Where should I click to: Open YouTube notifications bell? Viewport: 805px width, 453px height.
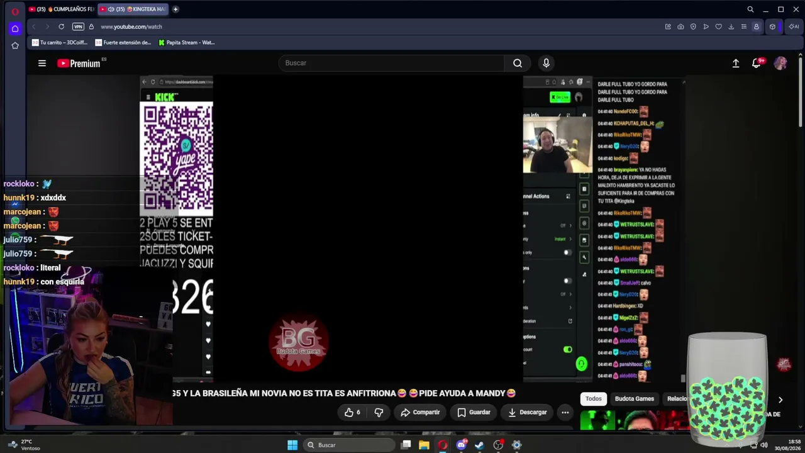(x=757, y=63)
